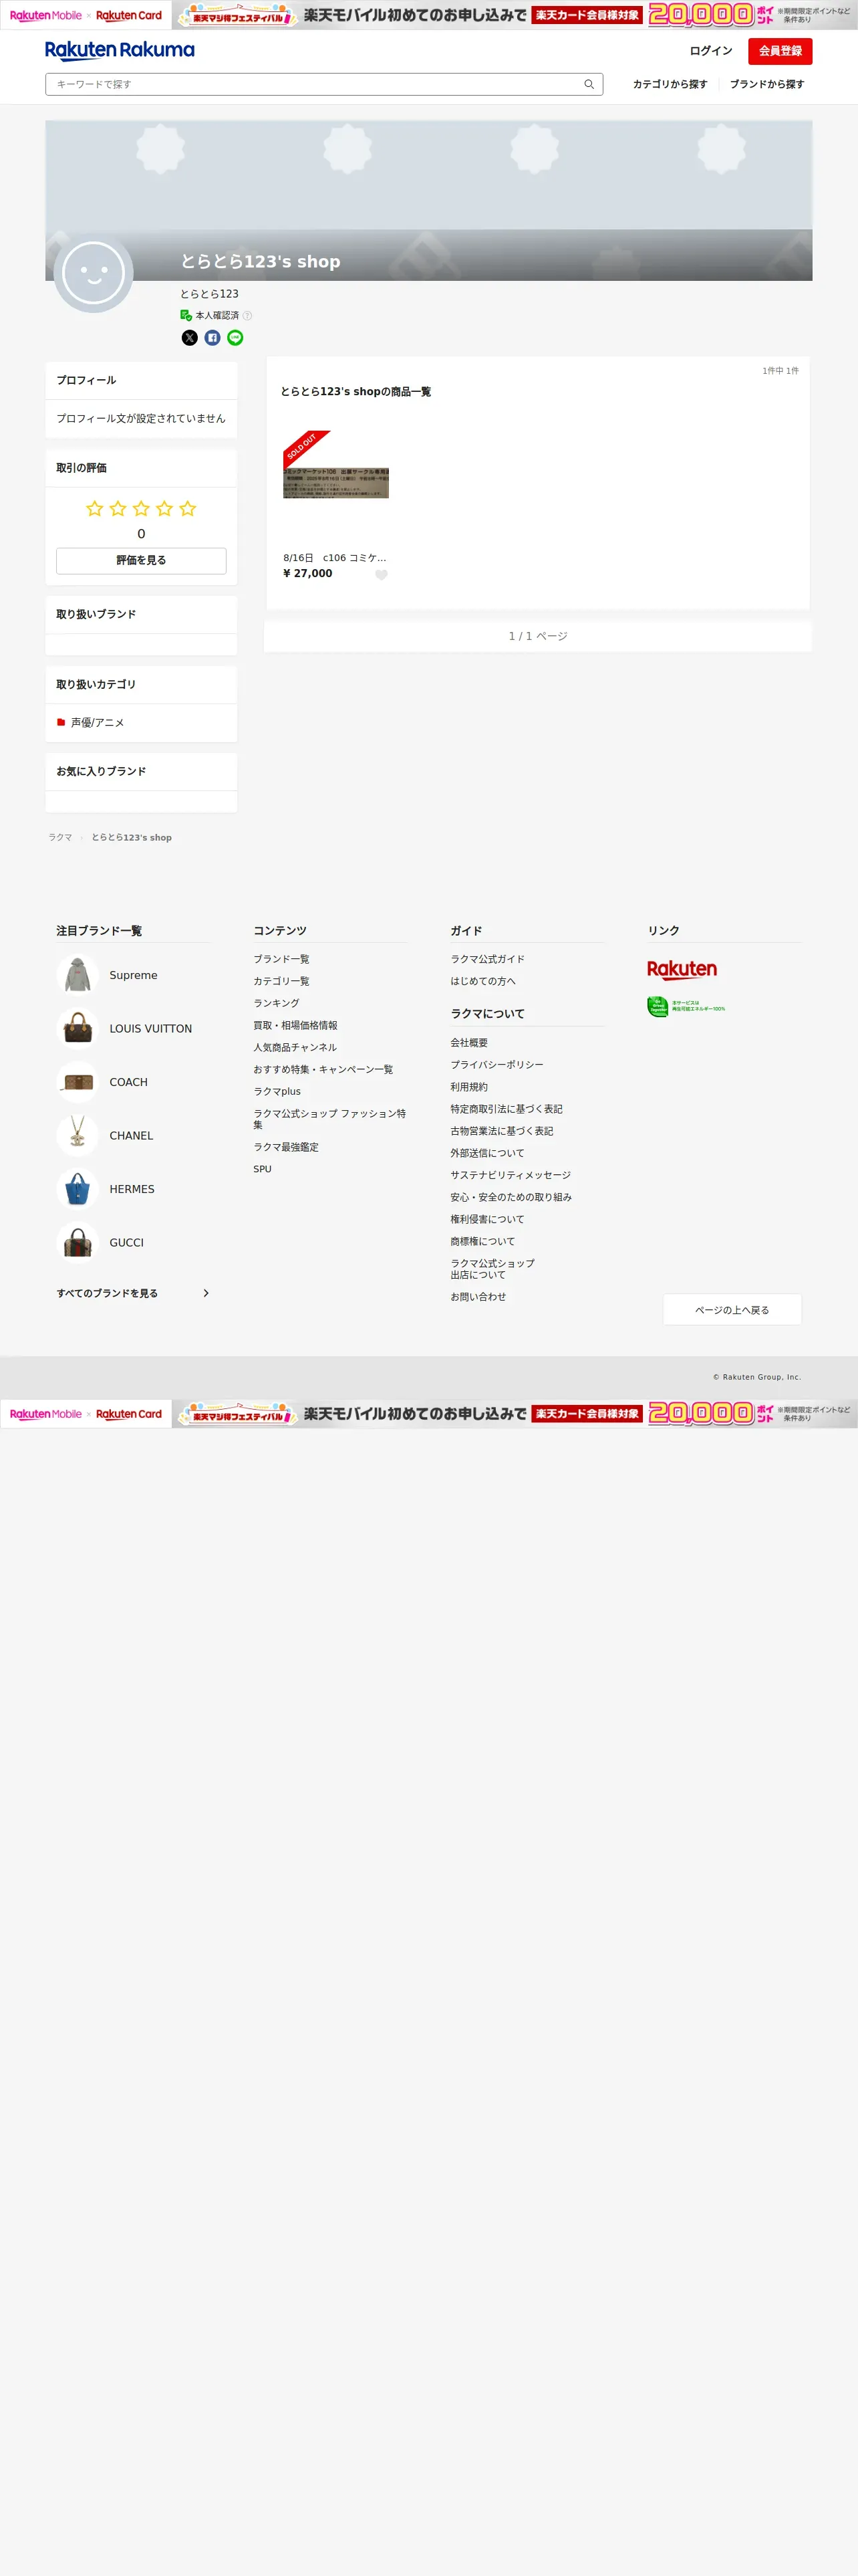Image resolution: width=858 pixels, height=2576 pixels.
Task: Open 古物営業法に基づく表記 link
Action: [501, 1131]
